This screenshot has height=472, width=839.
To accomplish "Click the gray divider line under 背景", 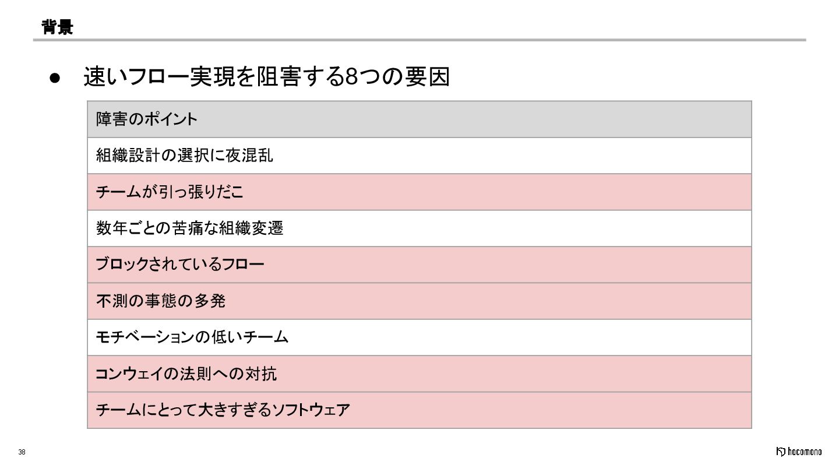I will pos(419,40).
